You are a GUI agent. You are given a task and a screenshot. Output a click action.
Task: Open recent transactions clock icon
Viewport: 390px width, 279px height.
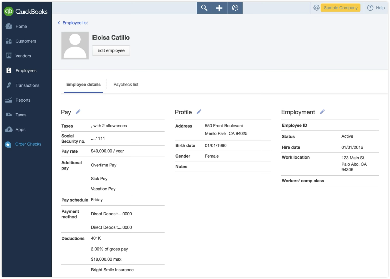click(x=235, y=8)
